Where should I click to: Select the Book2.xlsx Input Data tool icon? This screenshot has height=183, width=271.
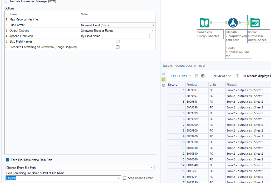(205, 23)
